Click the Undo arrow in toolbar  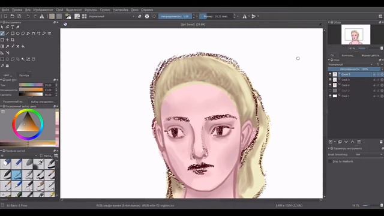pyautogui.click(x=28, y=16)
